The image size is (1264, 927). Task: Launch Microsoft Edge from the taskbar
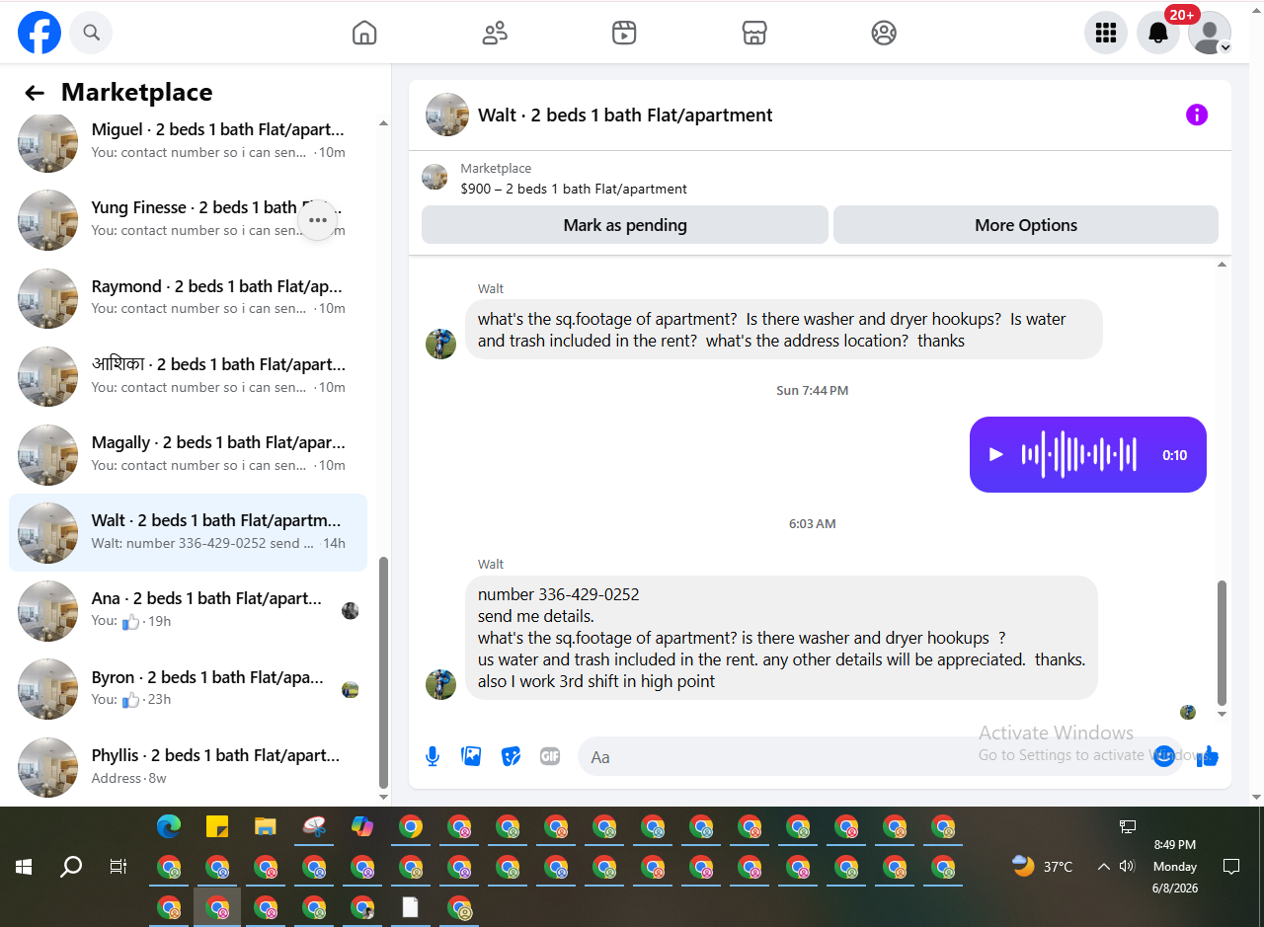coord(169,827)
